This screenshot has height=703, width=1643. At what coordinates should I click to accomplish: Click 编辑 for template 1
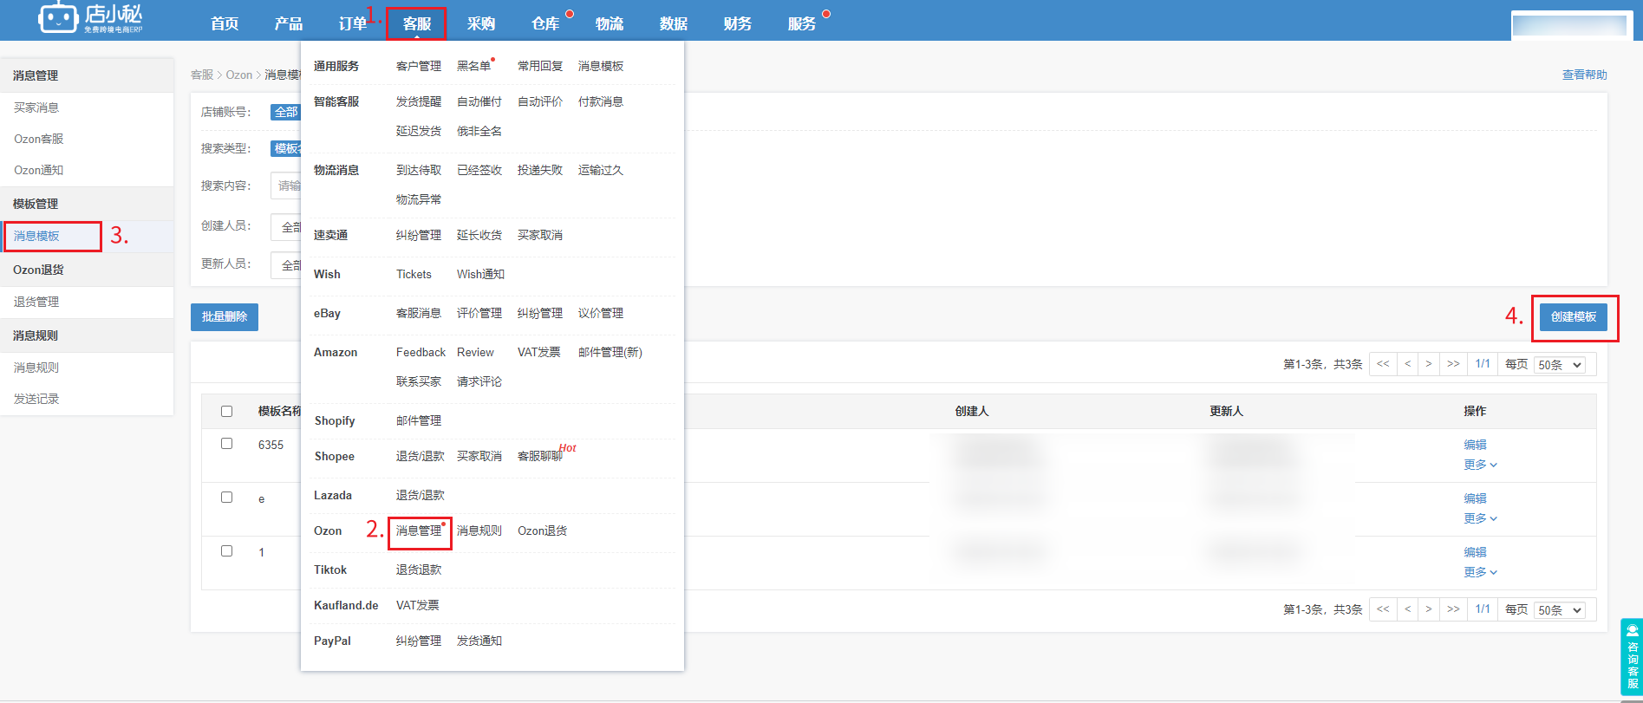coord(1475,552)
